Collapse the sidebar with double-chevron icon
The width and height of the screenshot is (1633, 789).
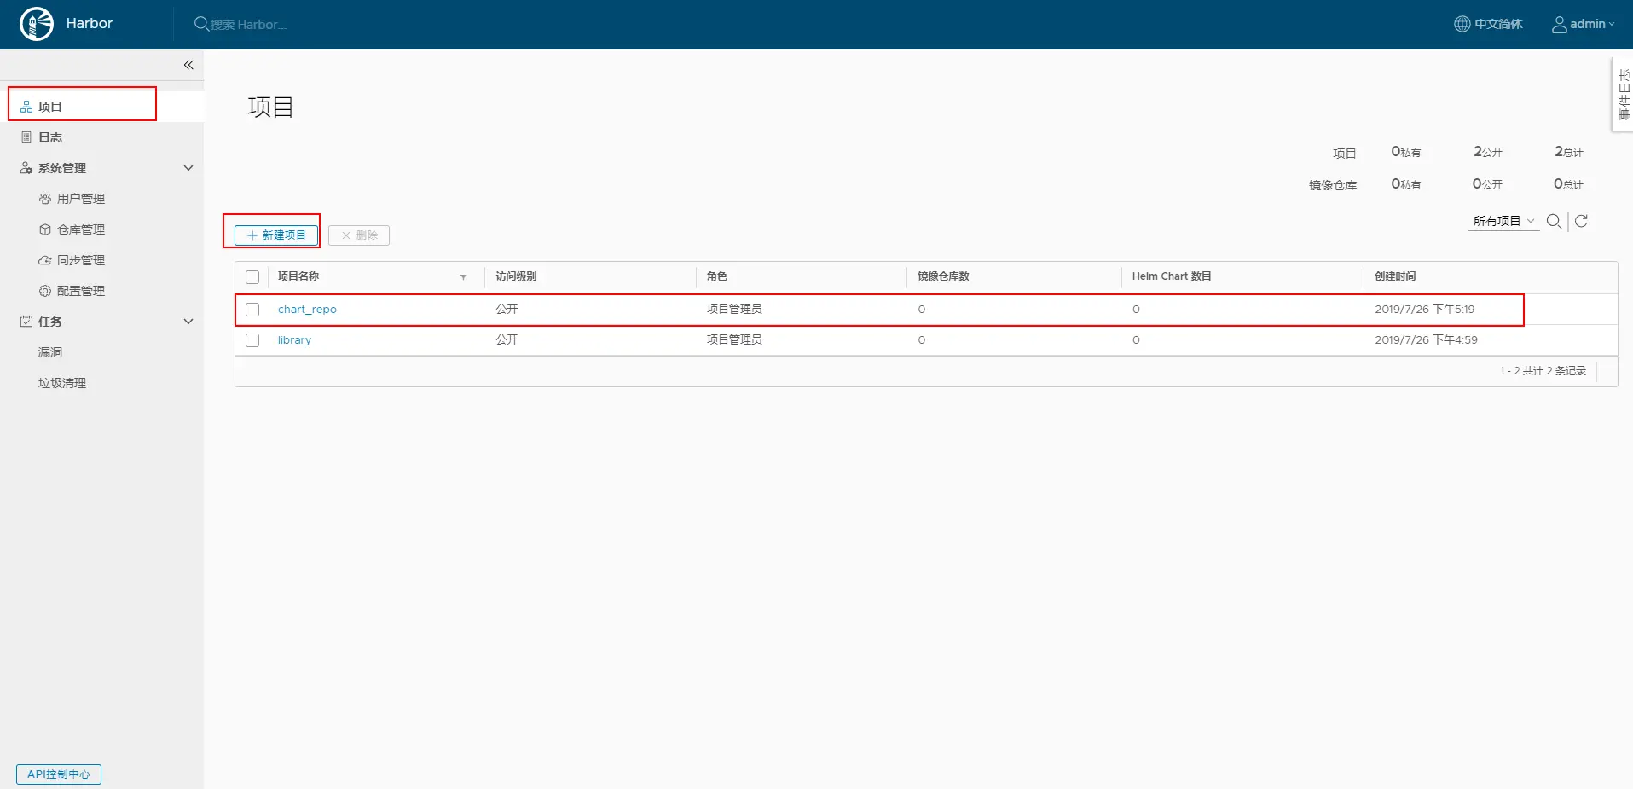[x=188, y=65]
